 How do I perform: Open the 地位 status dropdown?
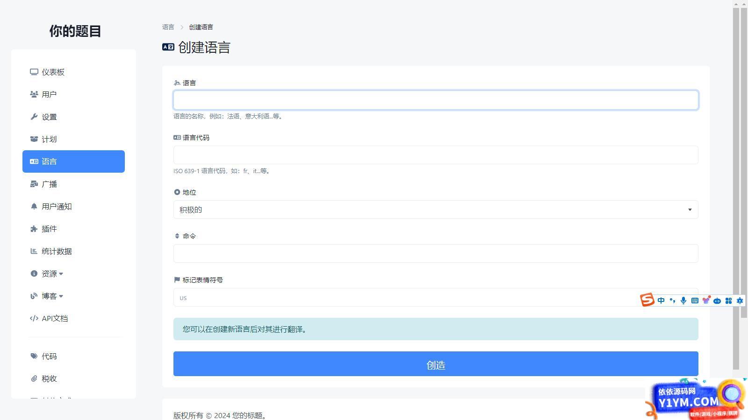click(x=436, y=210)
